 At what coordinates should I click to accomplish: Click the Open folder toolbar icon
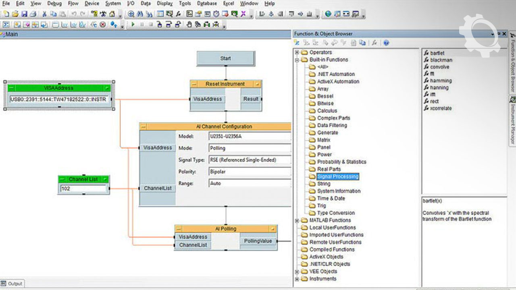point(15,14)
